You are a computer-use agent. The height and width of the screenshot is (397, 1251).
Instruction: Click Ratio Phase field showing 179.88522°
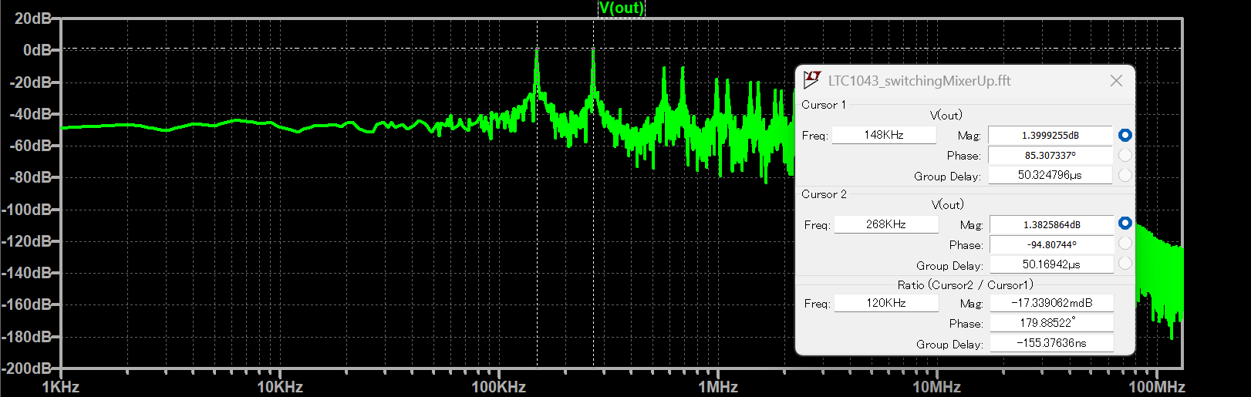(1051, 323)
